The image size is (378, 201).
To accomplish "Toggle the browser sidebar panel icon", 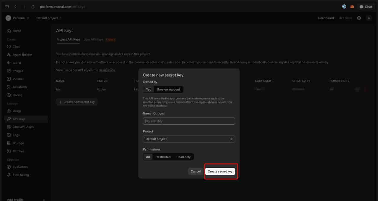I will pos(7,7).
